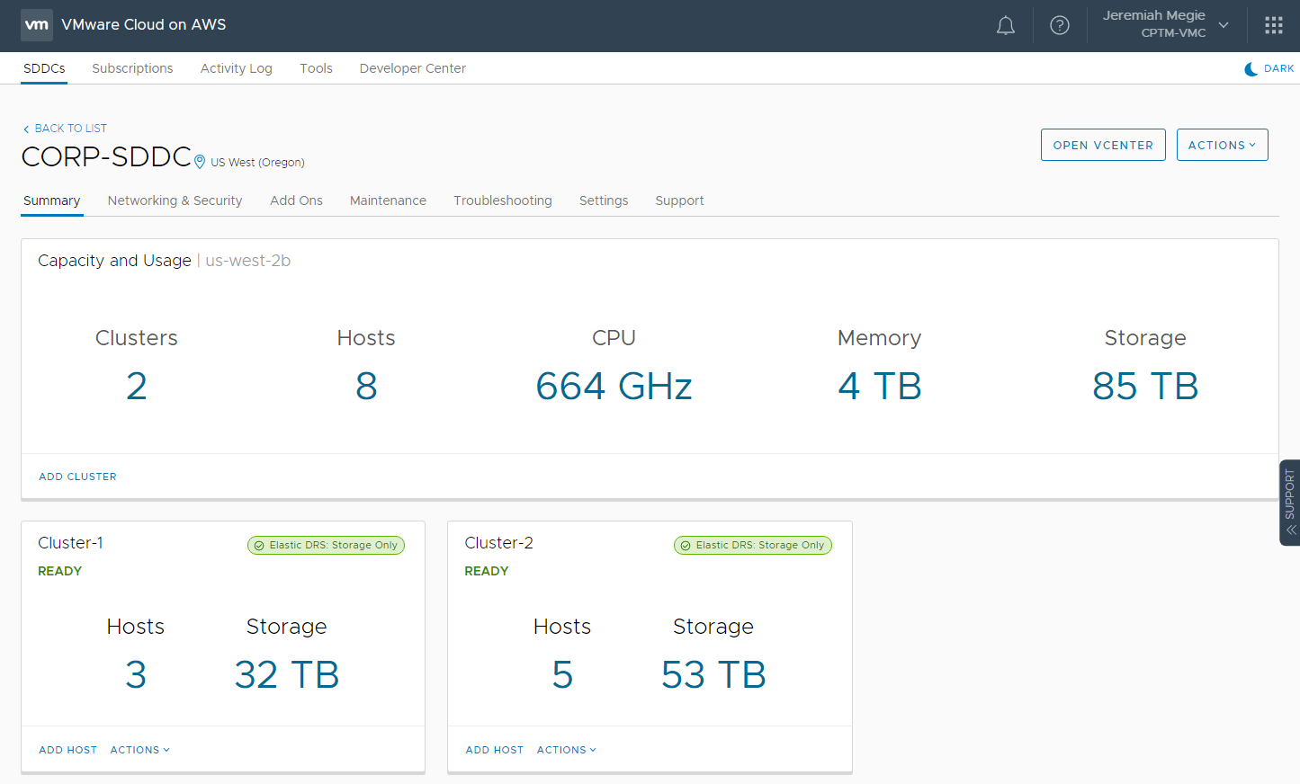1300x784 pixels.
Task: Click the notifications bell icon
Action: [1005, 26]
